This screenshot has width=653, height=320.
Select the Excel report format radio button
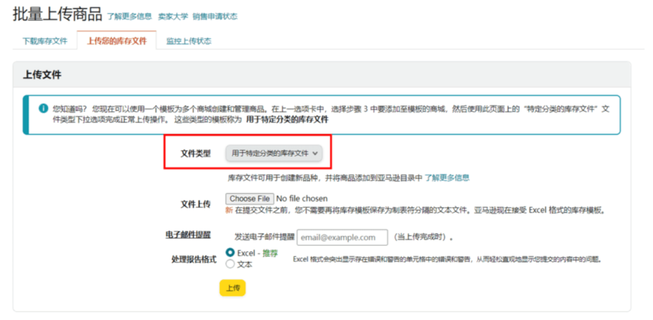point(230,252)
